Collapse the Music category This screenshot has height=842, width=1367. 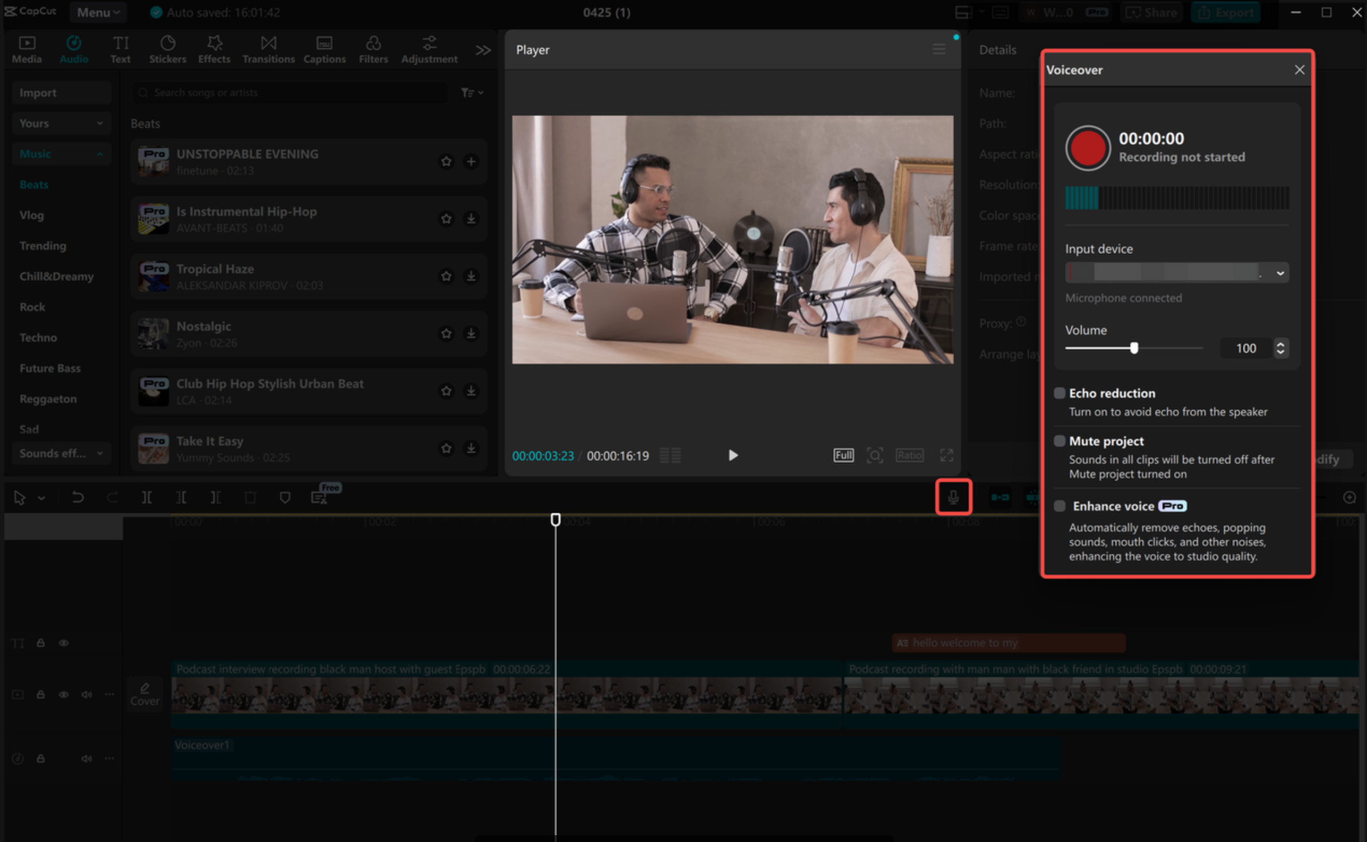click(x=61, y=154)
